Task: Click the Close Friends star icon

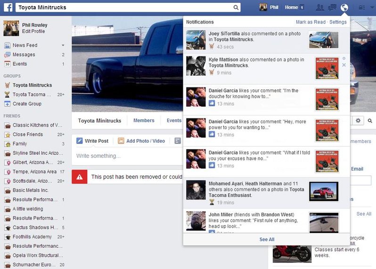Action: [8, 135]
